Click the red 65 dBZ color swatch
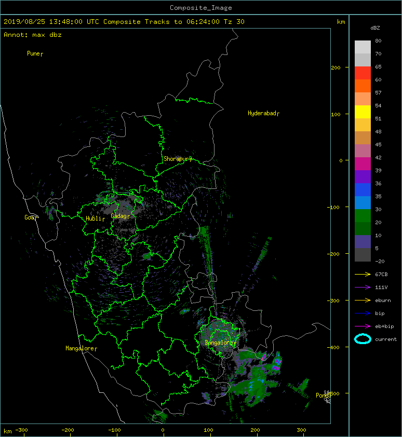The image size is (402, 437). pos(363,73)
